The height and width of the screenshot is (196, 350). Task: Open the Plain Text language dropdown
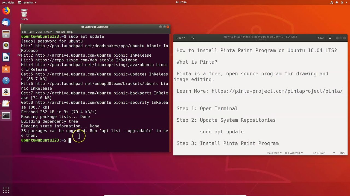pyautogui.click(x=274, y=153)
